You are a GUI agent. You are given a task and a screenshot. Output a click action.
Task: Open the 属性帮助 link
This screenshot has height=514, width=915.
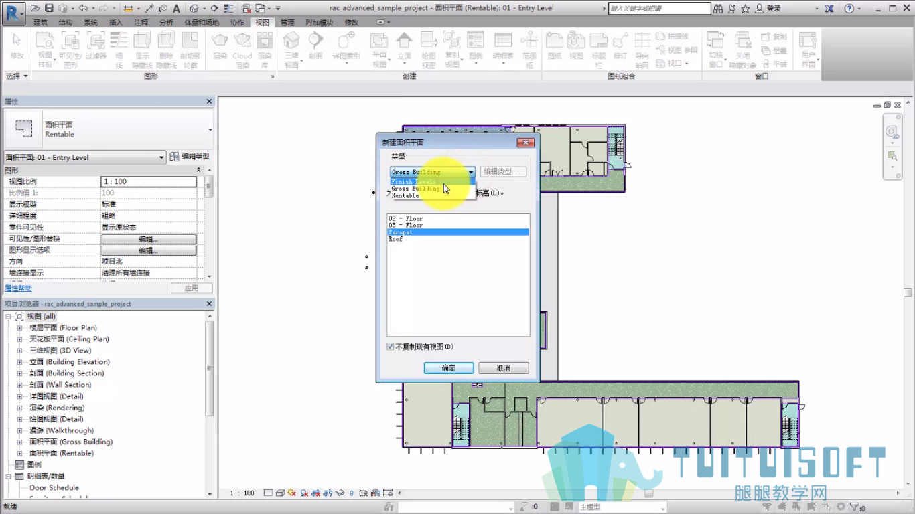point(18,288)
